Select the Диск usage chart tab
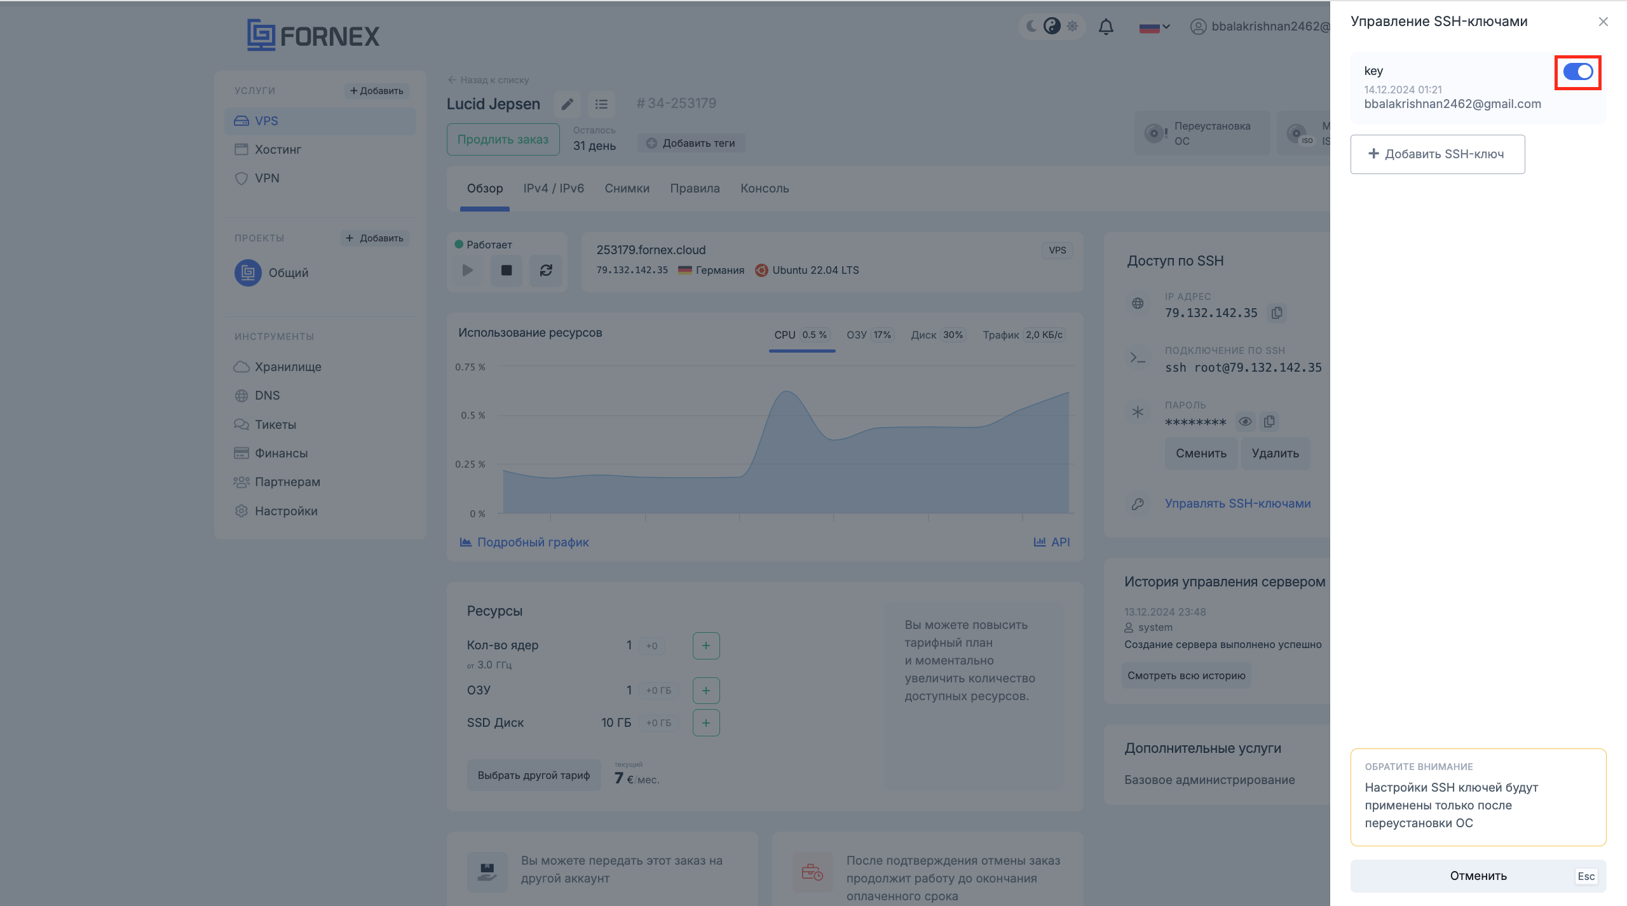This screenshot has width=1627, height=906. coord(938,335)
